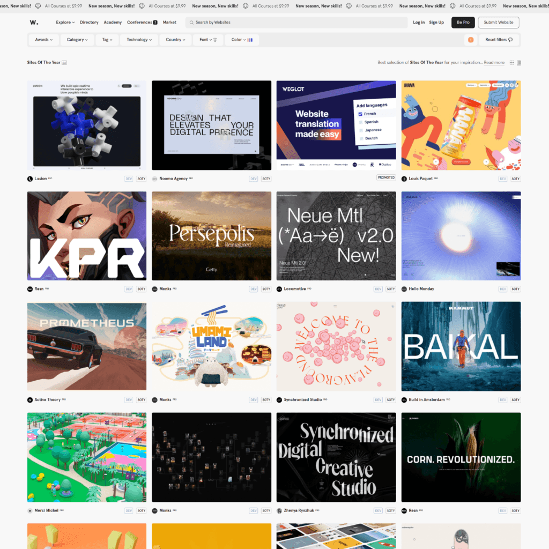This screenshot has height=549, width=549.
Task: Click the Lusion author avatar icon
Action: pyautogui.click(x=30, y=179)
